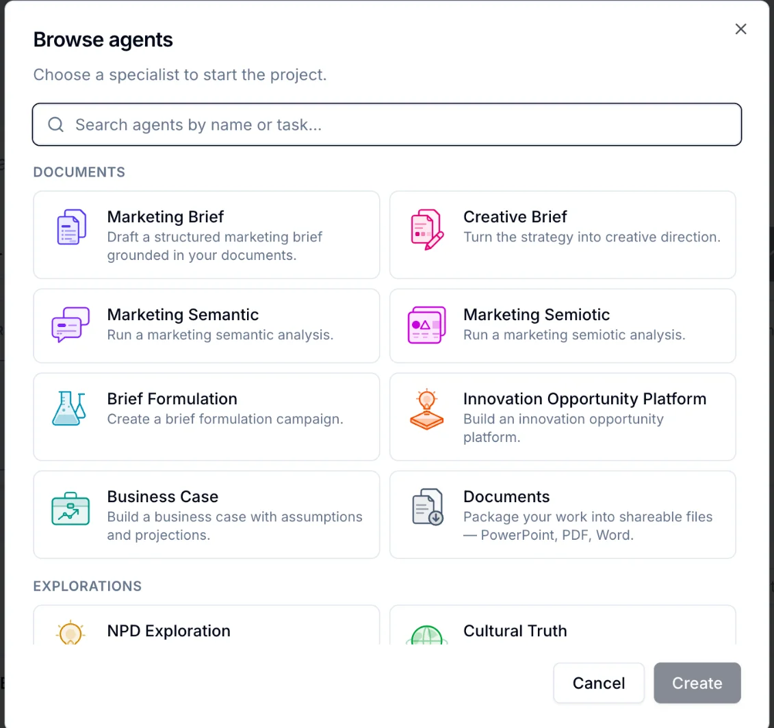
Task: Focus the Search agents input field
Action: (387, 125)
